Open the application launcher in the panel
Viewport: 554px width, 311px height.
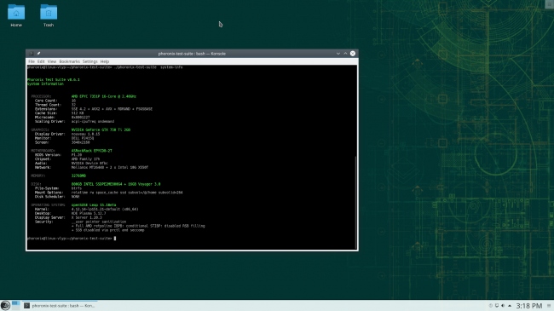pos(5,305)
